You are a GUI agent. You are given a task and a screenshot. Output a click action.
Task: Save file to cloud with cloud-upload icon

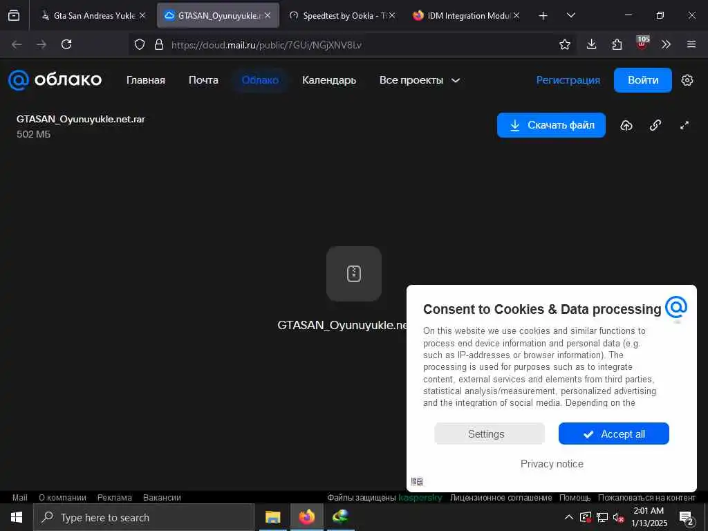[626, 126]
